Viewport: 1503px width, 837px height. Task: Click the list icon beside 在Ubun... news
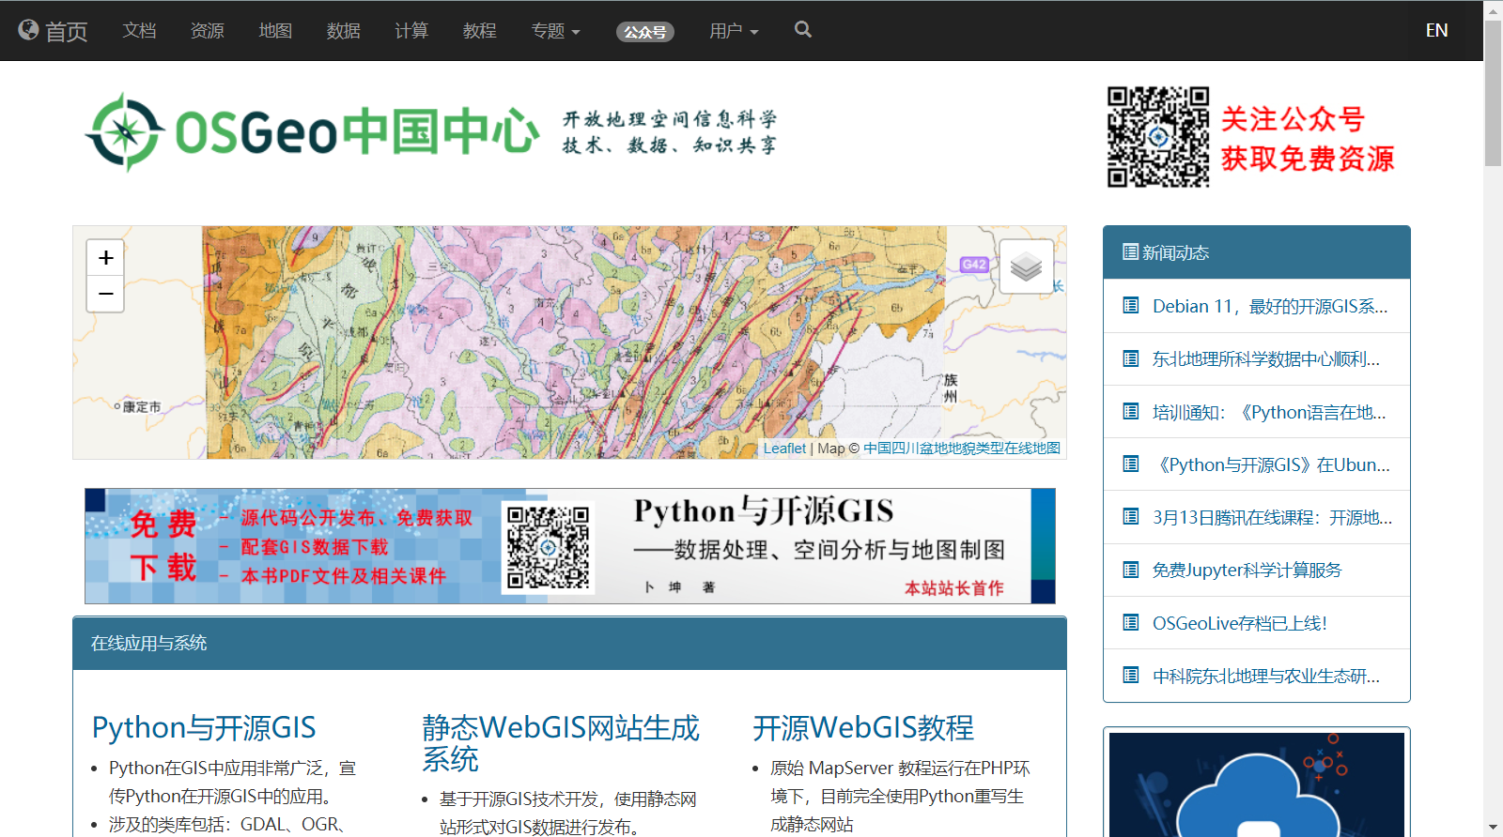[x=1131, y=464]
